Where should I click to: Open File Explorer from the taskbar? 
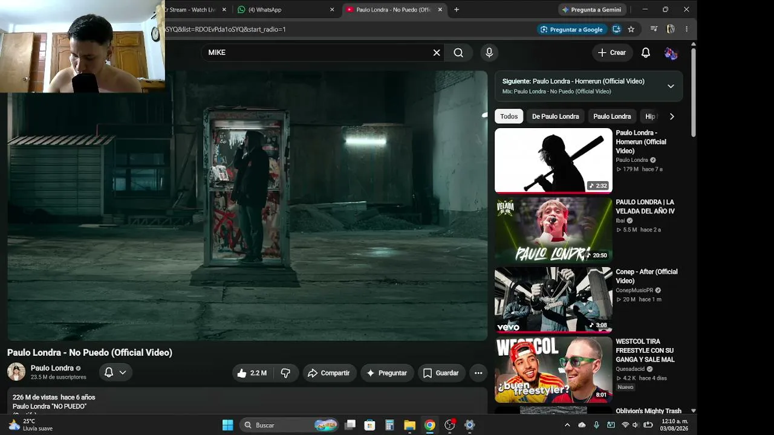pyautogui.click(x=409, y=425)
